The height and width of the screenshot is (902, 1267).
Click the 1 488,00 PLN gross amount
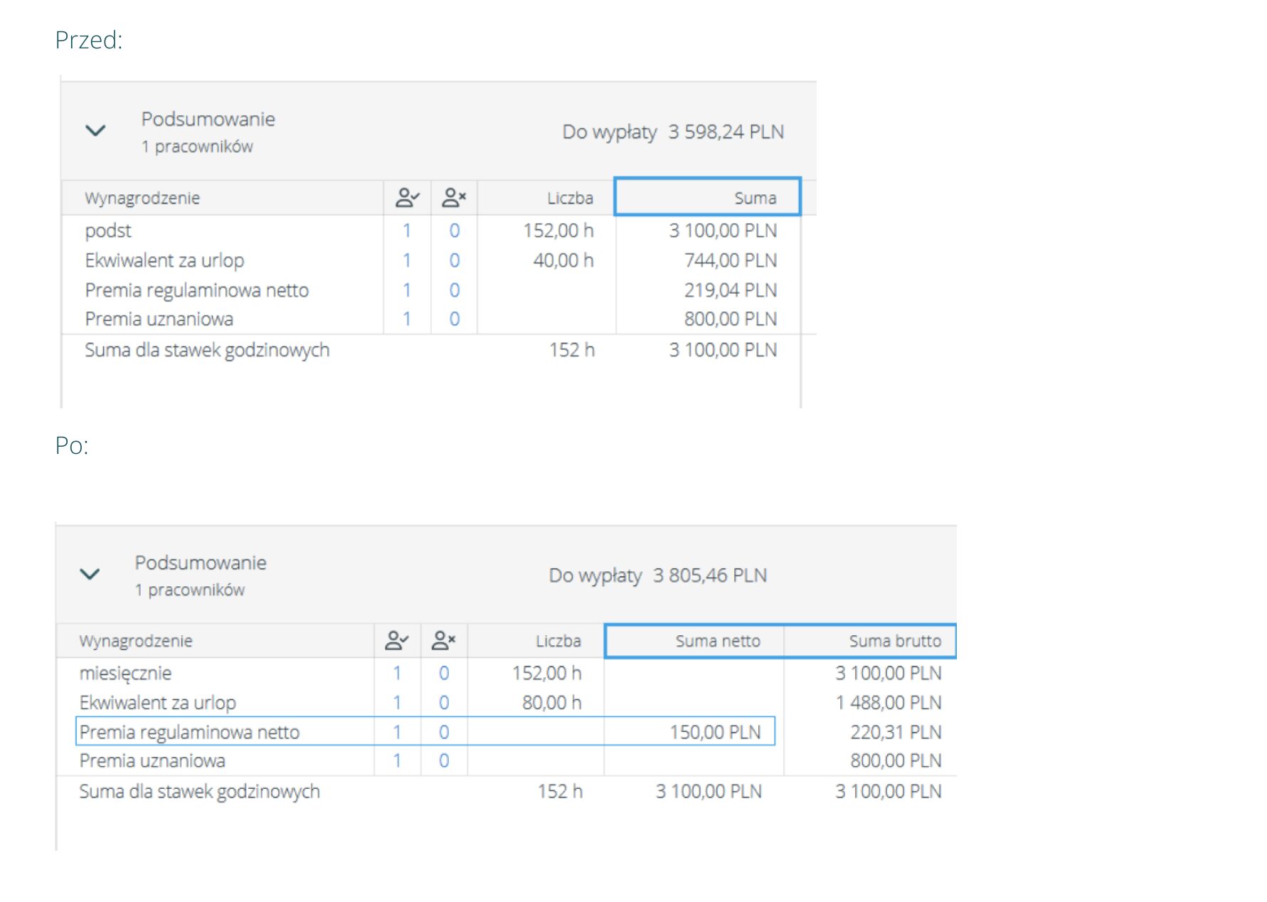tap(888, 703)
